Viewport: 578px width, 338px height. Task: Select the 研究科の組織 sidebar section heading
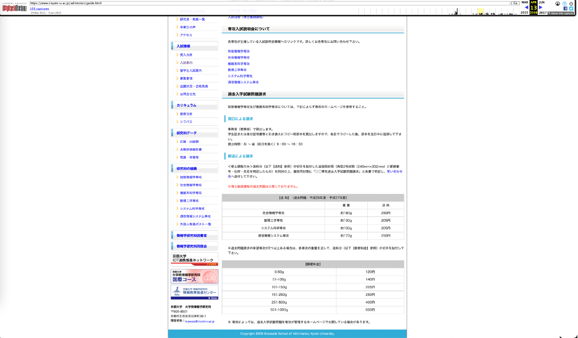(x=186, y=168)
